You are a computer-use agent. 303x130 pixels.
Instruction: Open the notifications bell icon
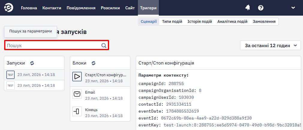[247, 8]
